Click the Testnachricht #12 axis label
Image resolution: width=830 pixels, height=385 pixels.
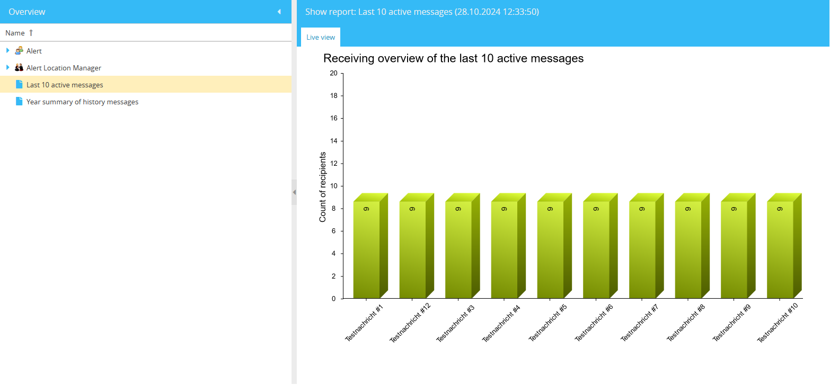point(409,323)
